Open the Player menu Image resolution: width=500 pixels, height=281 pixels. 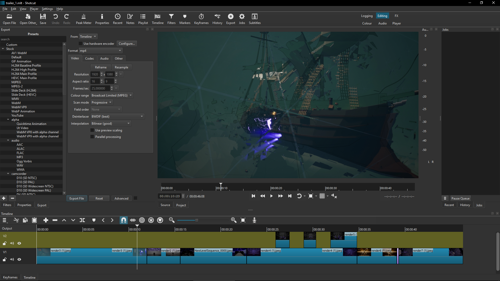tap(34, 9)
